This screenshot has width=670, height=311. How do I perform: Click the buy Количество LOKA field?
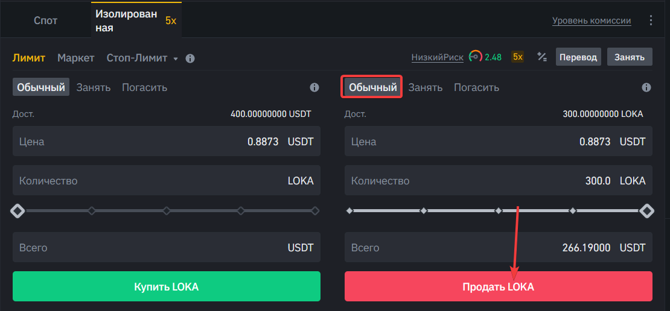(x=167, y=181)
